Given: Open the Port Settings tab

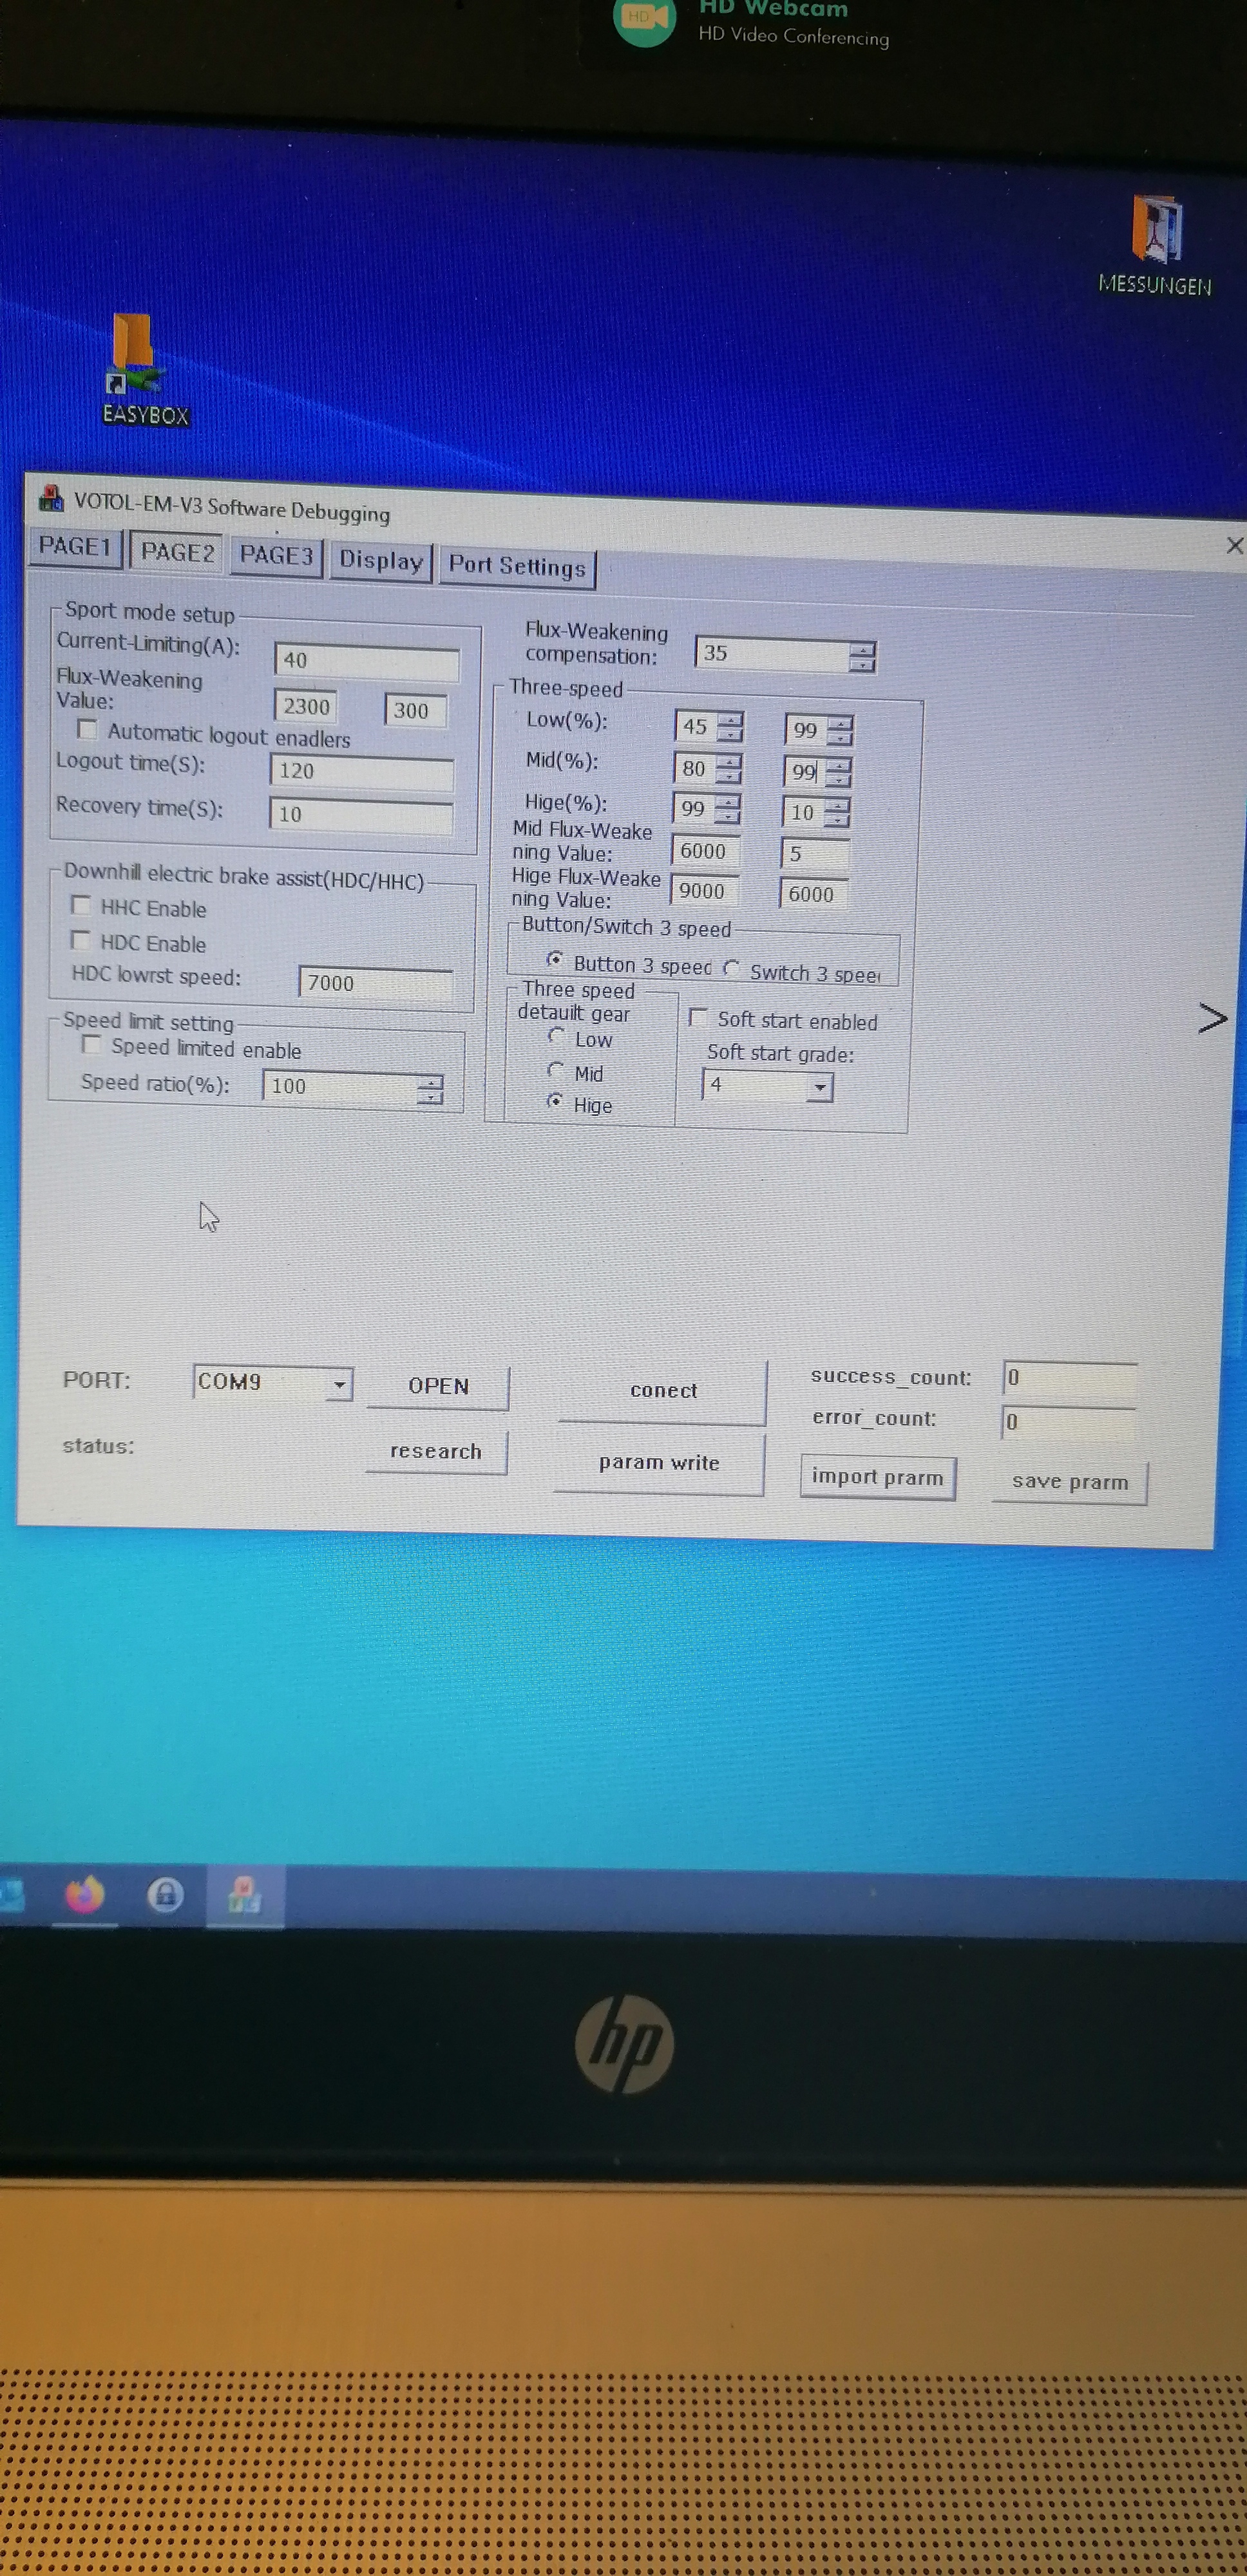Looking at the screenshot, I should (516, 566).
